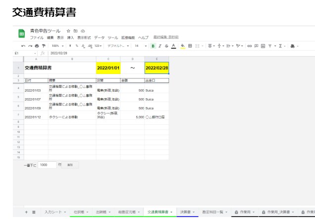Open the ファイル menu

coord(37,37)
